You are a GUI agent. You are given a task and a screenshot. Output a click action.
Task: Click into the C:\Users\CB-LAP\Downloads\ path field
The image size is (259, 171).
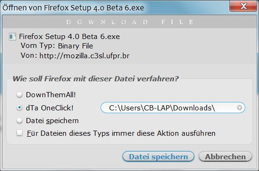[x=173, y=108]
